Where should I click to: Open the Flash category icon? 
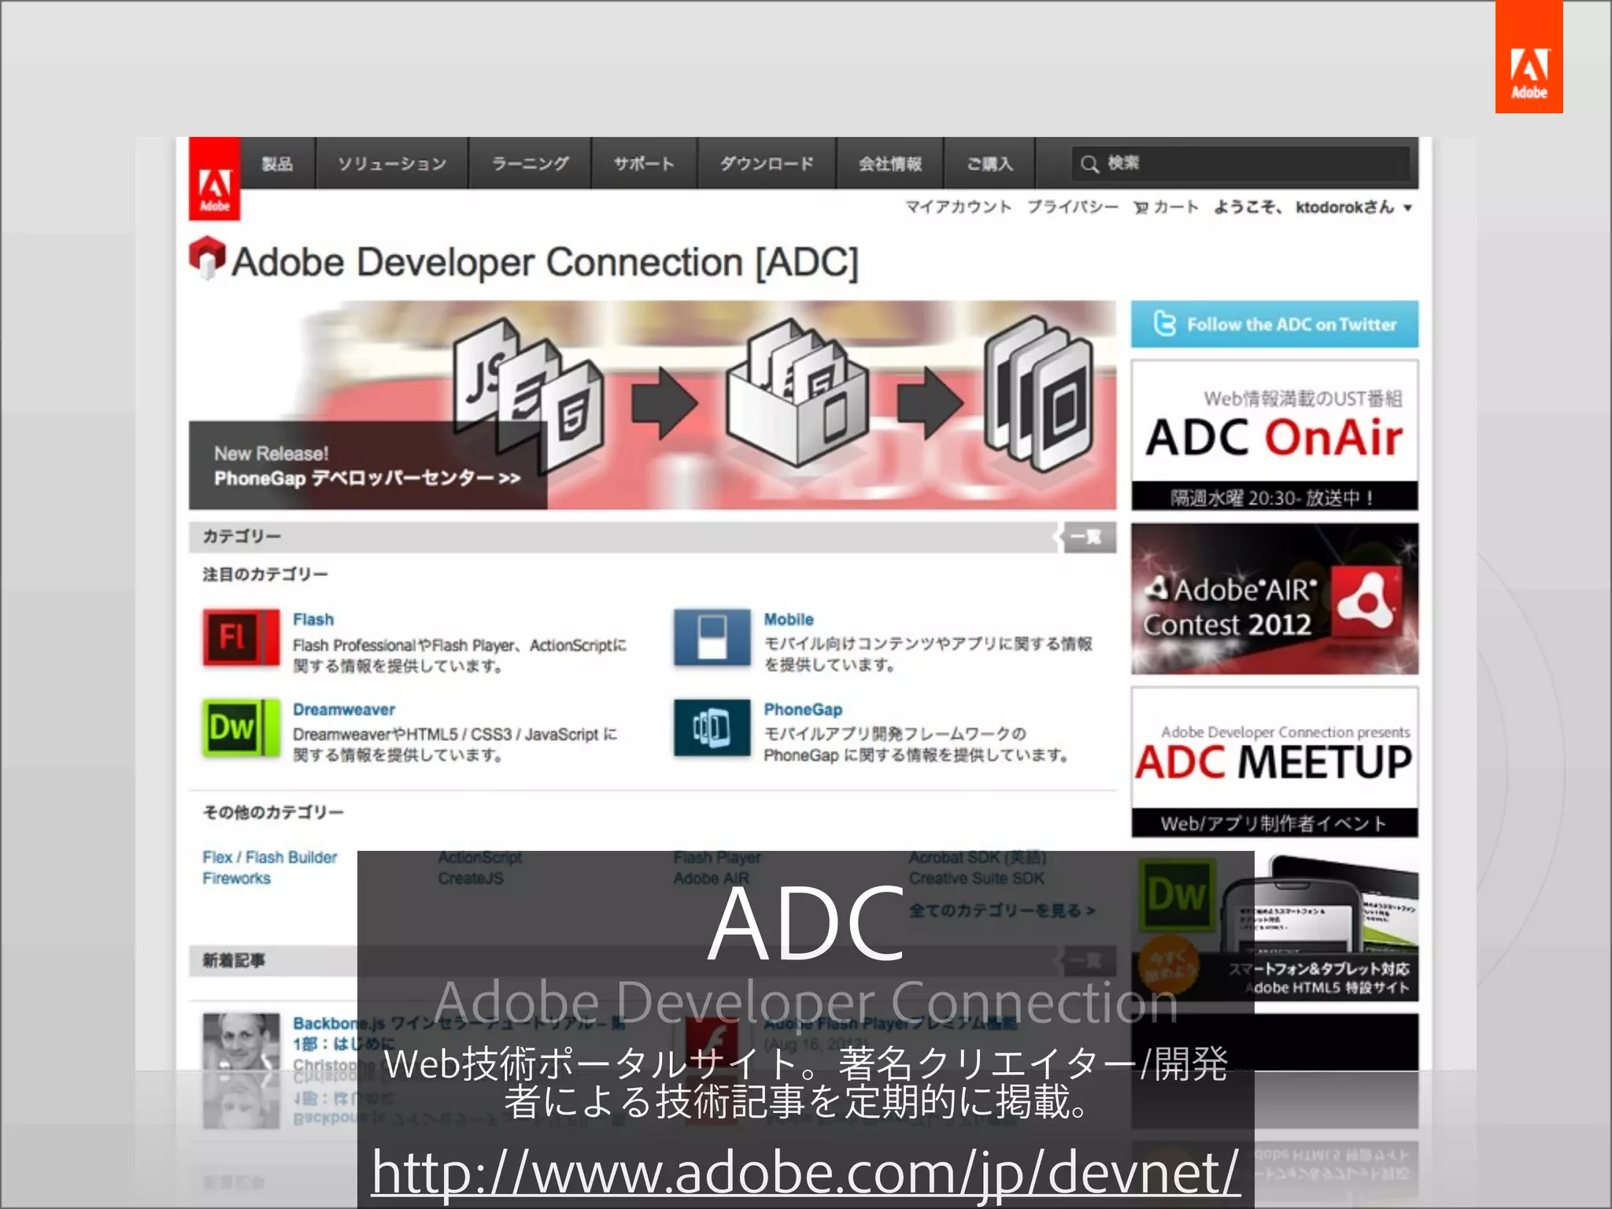coord(241,638)
